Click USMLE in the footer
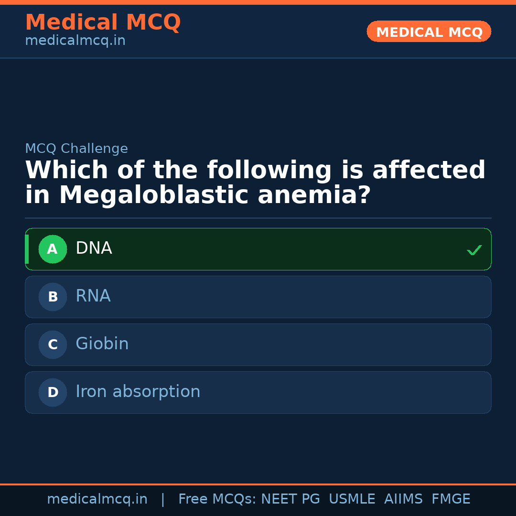 click(x=352, y=499)
